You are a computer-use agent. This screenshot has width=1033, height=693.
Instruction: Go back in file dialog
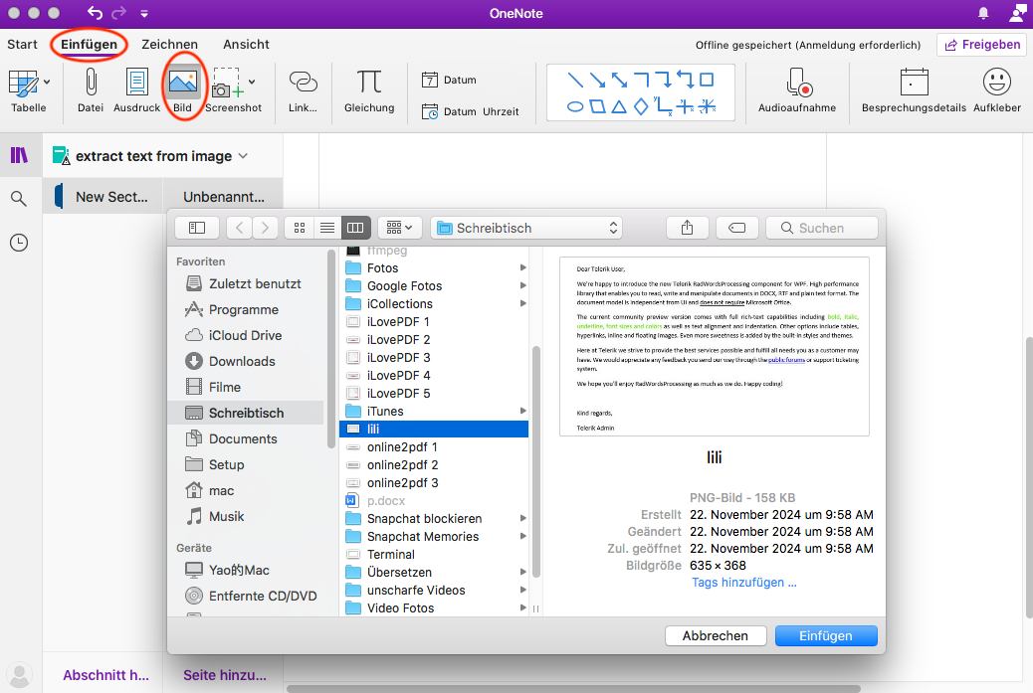point(240,228)
